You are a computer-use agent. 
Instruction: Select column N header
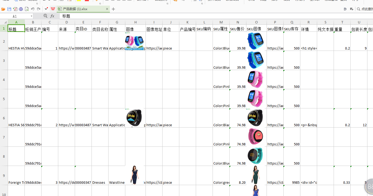tap(238, 22)
